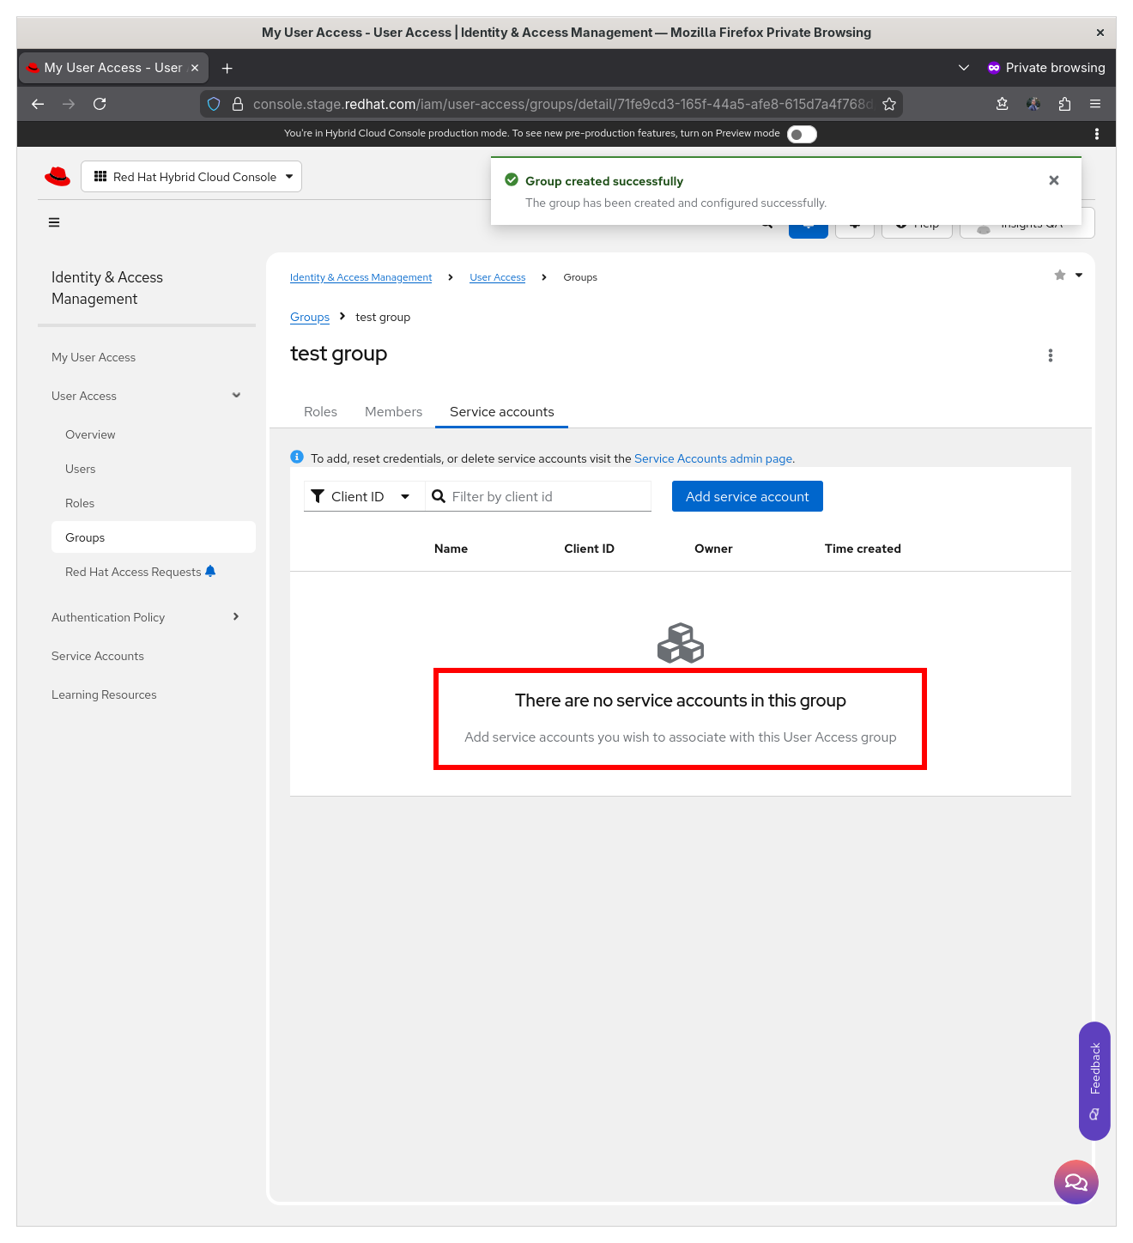Click the Time created column header
This screenshot has height=1243, width=1133.
(x=863, y=549)
